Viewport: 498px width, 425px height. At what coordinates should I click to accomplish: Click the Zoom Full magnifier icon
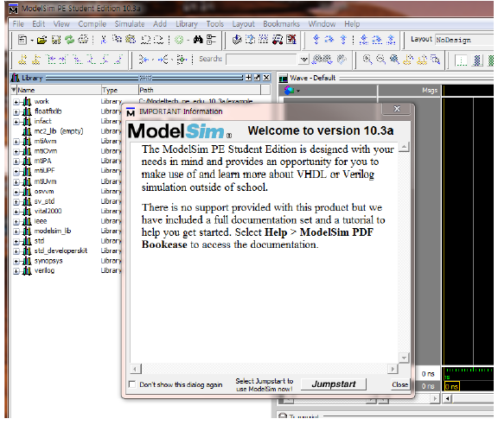(x=394, y=59)
